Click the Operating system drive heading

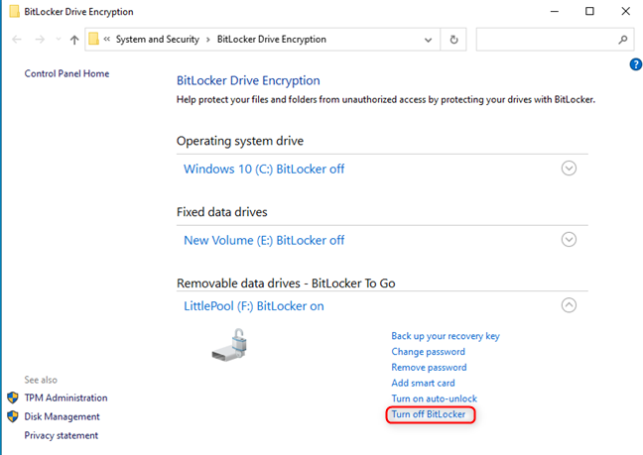(240, 141)
